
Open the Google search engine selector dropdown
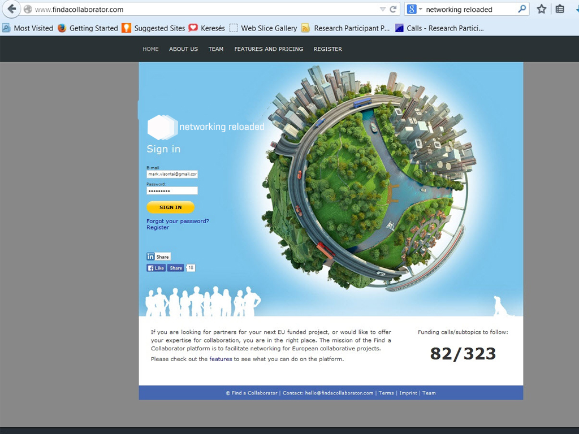point(413,9)
